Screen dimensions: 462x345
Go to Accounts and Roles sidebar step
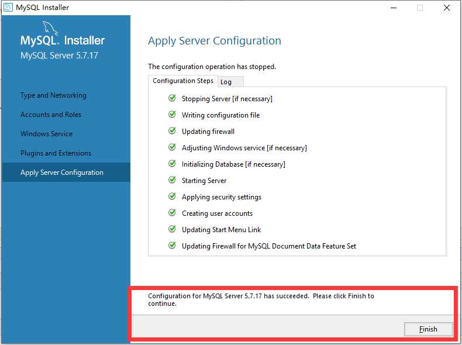point(51,114)
